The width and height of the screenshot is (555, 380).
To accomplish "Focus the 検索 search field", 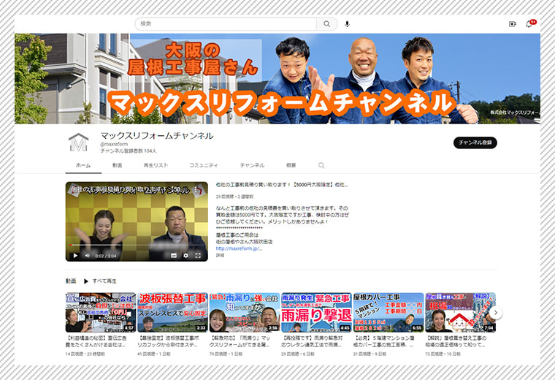I will [226, 24].
